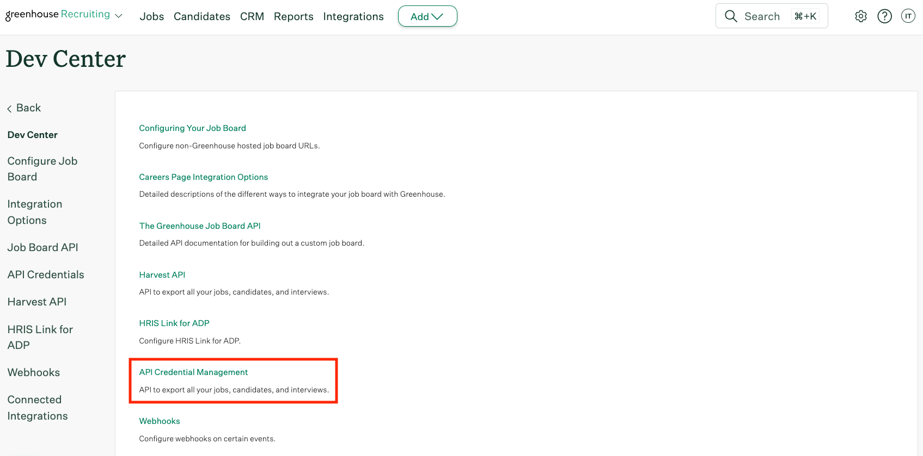Select Webhooks in the left sidebar
Image resolution: width=923 pixels, height=456 pixels.
pyautogui.click(x=34, y=372)
